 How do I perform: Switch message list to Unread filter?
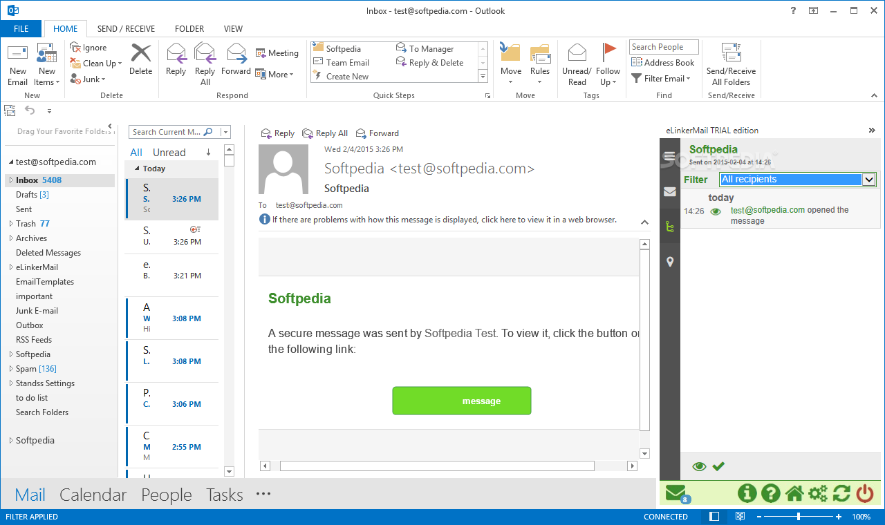[169, 153]
